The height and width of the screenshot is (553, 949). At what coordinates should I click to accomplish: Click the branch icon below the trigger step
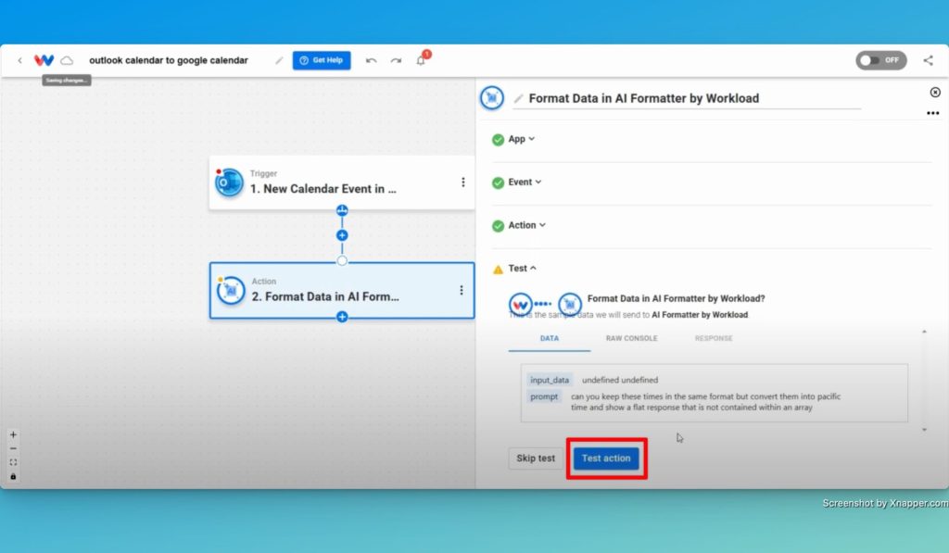342,210
